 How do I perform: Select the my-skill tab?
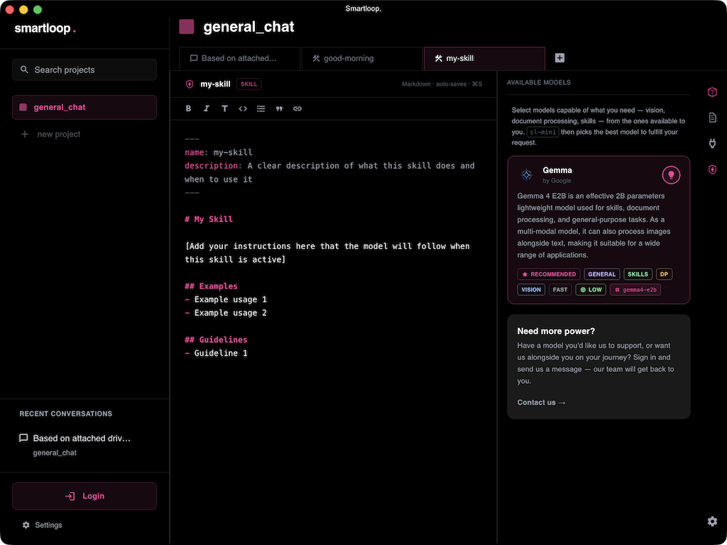[484, 58]
